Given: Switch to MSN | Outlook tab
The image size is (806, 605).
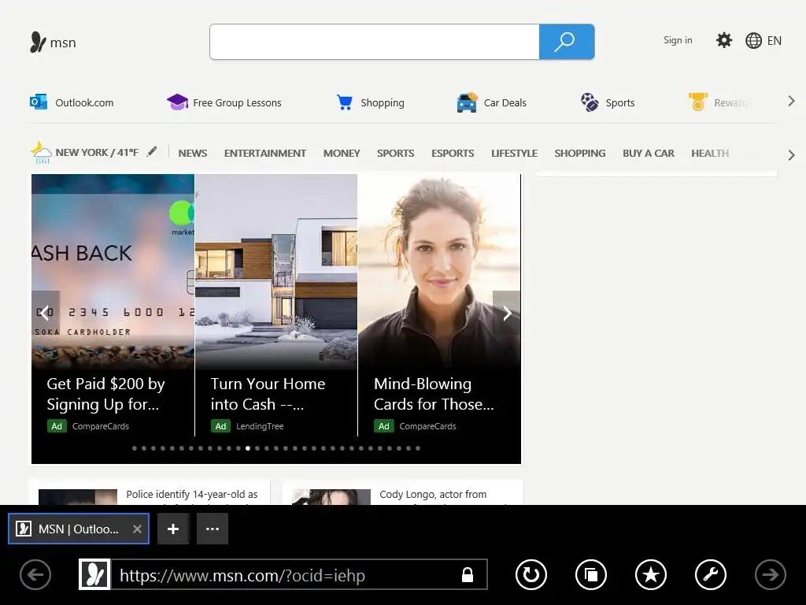Looking at the screenshot, I should (78, 529).
